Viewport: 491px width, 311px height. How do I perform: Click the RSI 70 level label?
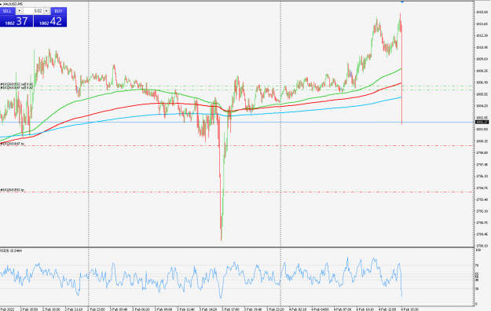pyautogui.click(x=477, y=265)
